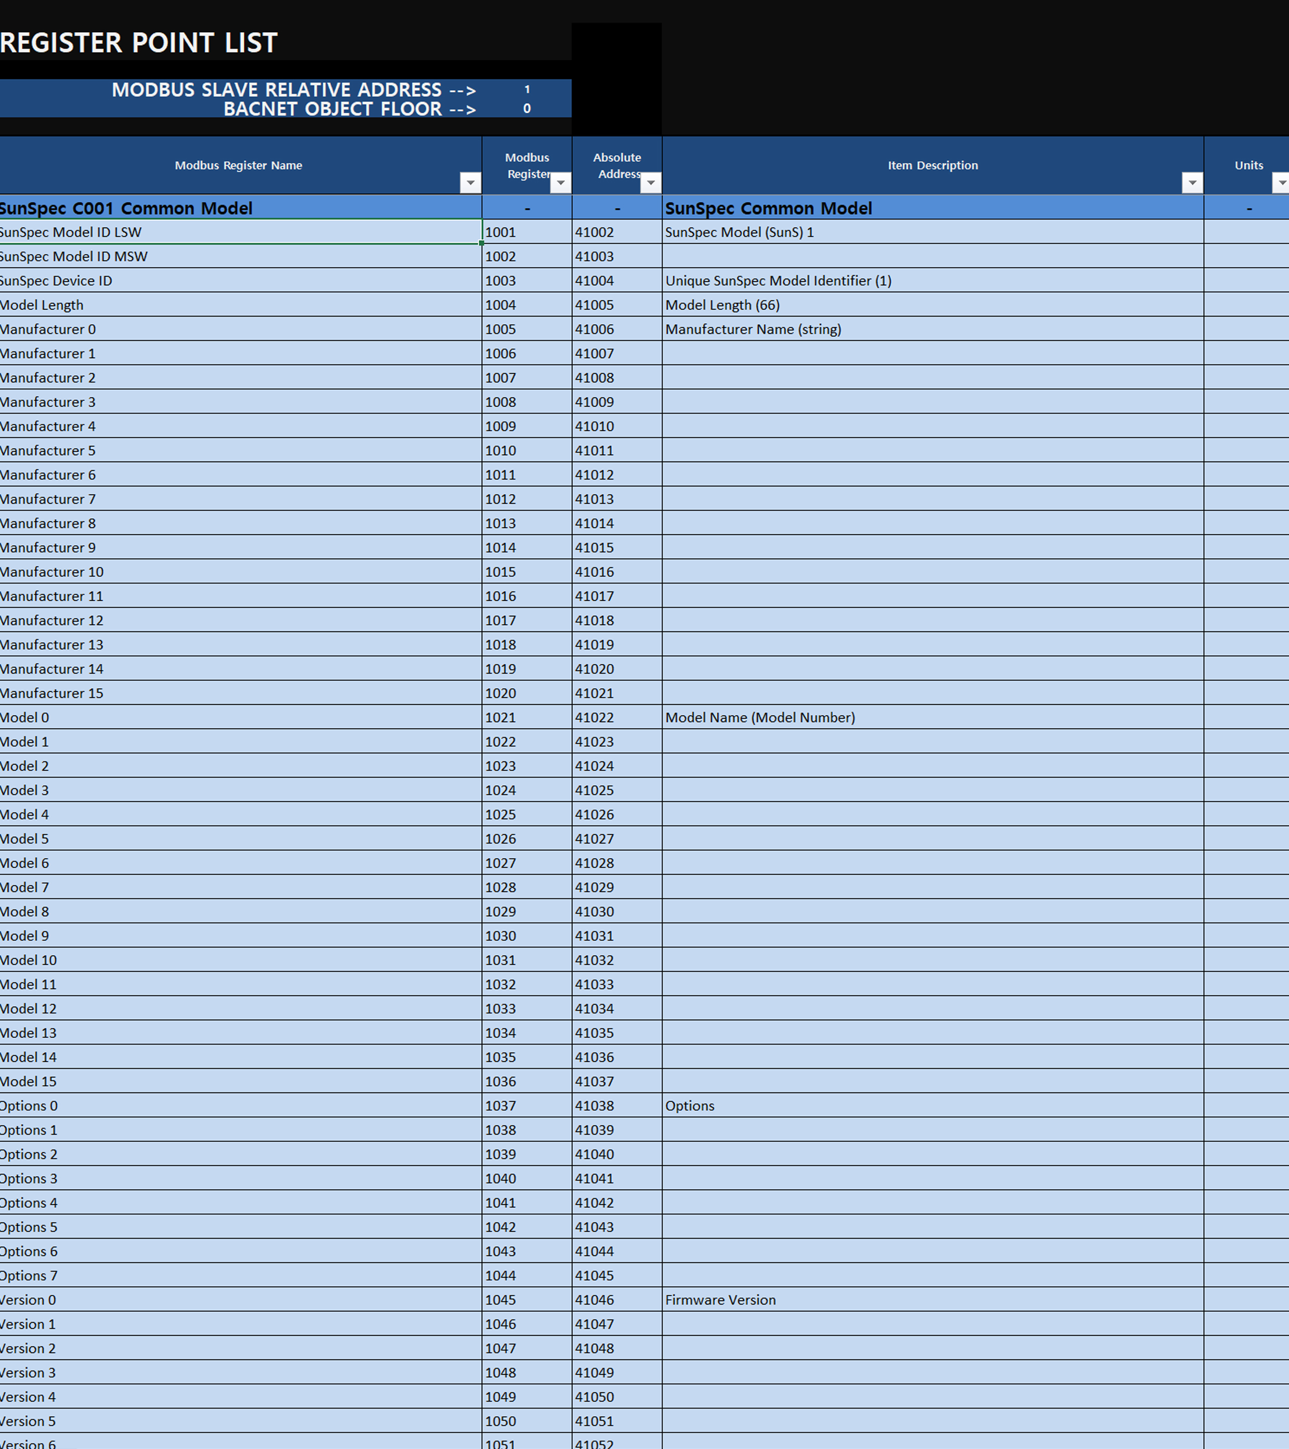Viewport: 1289px width, 1449px height.
Task: Select the 'Model Length' name cell
Action: (240, 305)
